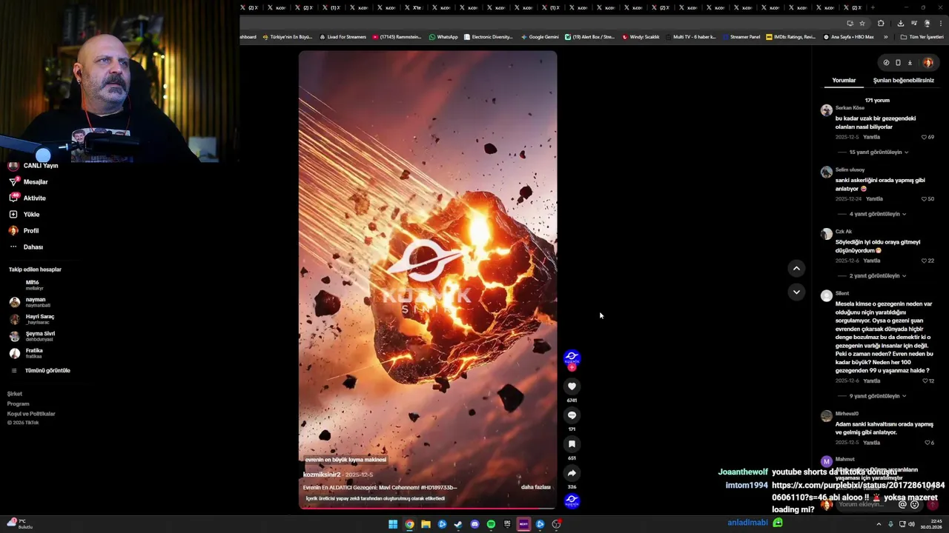The image size is (949, 533).
Task: Open Discord from the taskbar
Action: [x=474, y=524]
